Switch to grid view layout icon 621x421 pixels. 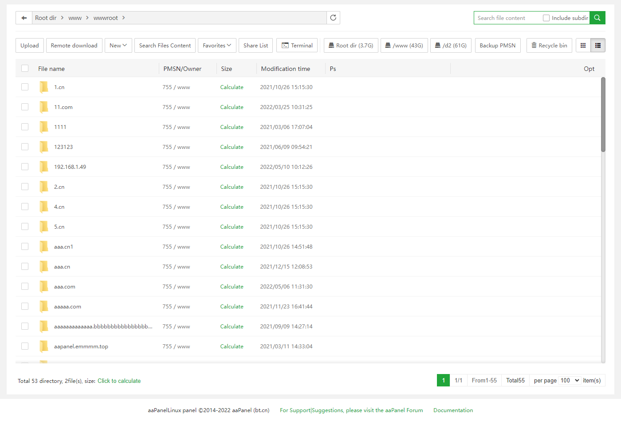tap(583, 46)
